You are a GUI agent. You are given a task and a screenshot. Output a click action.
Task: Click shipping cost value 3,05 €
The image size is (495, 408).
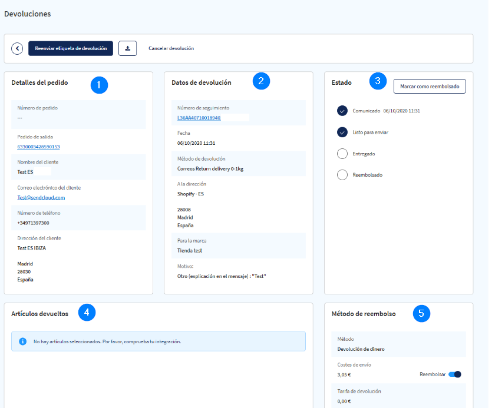[344, 375]
